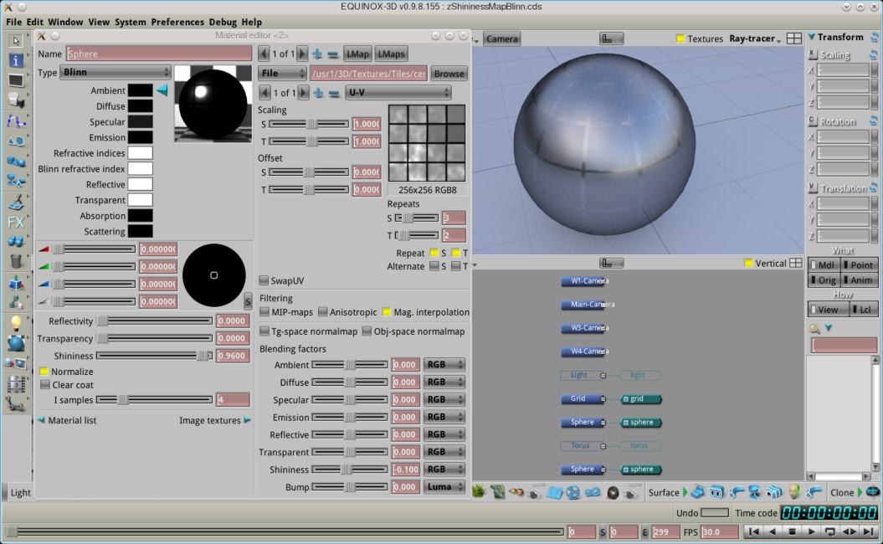Open the System menu
This screenshot has width=883, height=544.
click(130, 22)
